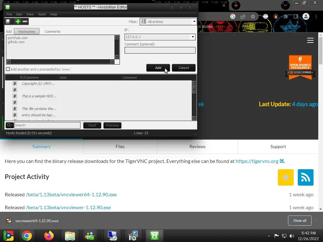Sort by the Comment column header
The width and height of the screenshot is (323, 242).
[x=130, y=78]
